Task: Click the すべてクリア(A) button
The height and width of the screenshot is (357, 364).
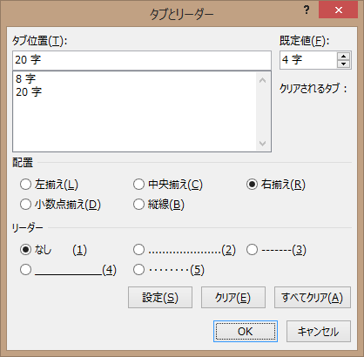Action: click(x=313, y=298)
